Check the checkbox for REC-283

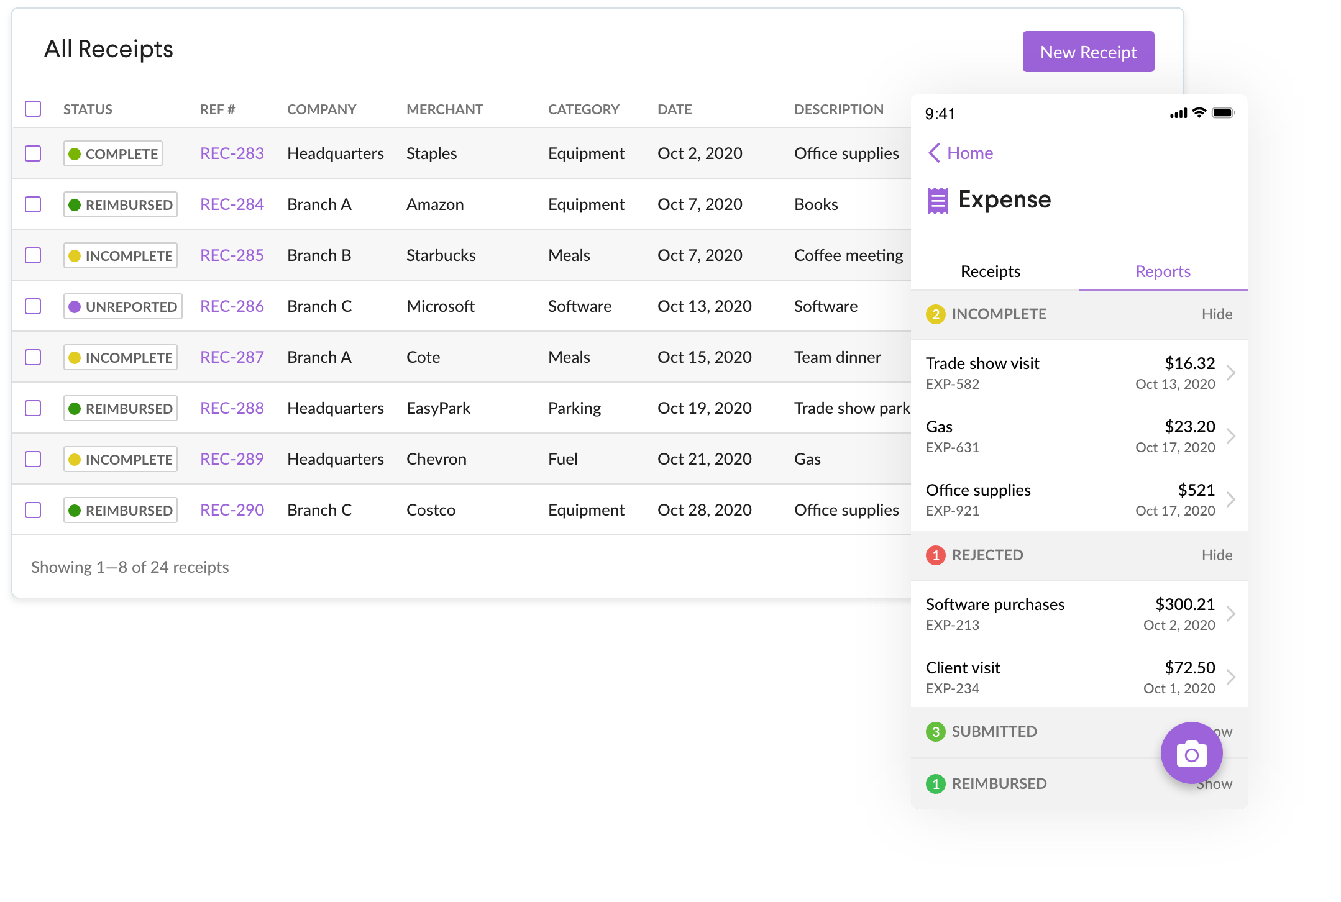[33, 153]
